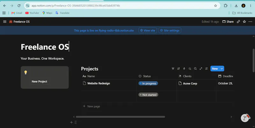Screen dimensions: 255x128
Task: Click the Edited 1h ago label
Action: pyautogui.click(x=210, y=22)
